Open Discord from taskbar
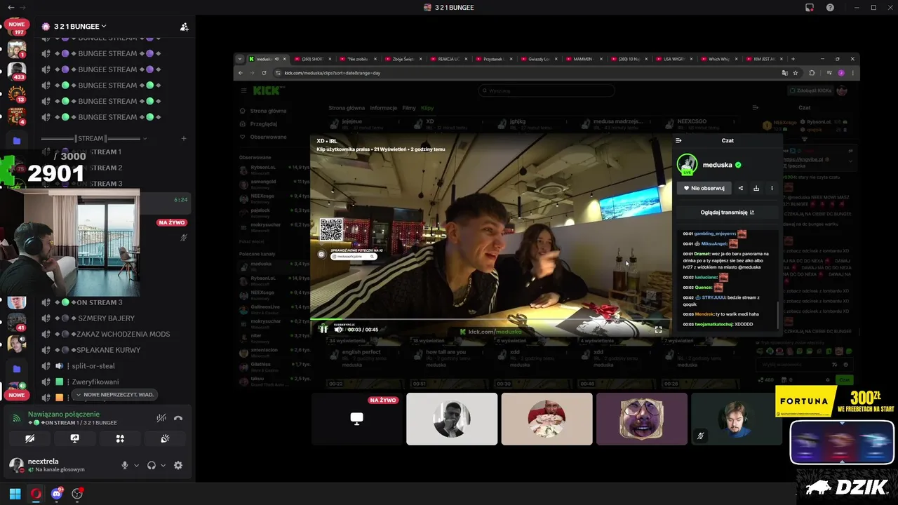Screen dimensions: 898x505 pyautogui.click(x=57, y=494)
